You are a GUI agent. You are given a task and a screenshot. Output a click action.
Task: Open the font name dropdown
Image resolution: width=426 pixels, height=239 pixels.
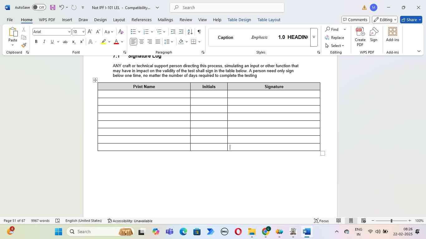tap(69, 32)
